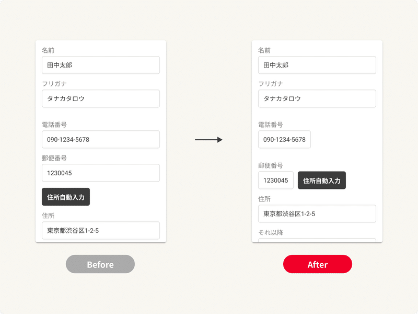418x314 pixels.
Task: Click the 名前 label in After form
Action: [264, 50]
